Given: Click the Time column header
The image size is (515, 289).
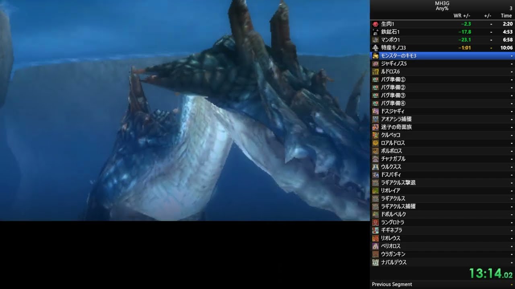Looking at the screenshot, I should (x=507, y=16).
